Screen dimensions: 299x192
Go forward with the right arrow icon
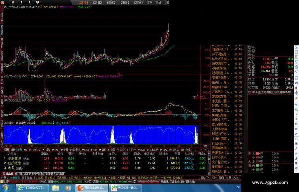(x=29, y=2)
